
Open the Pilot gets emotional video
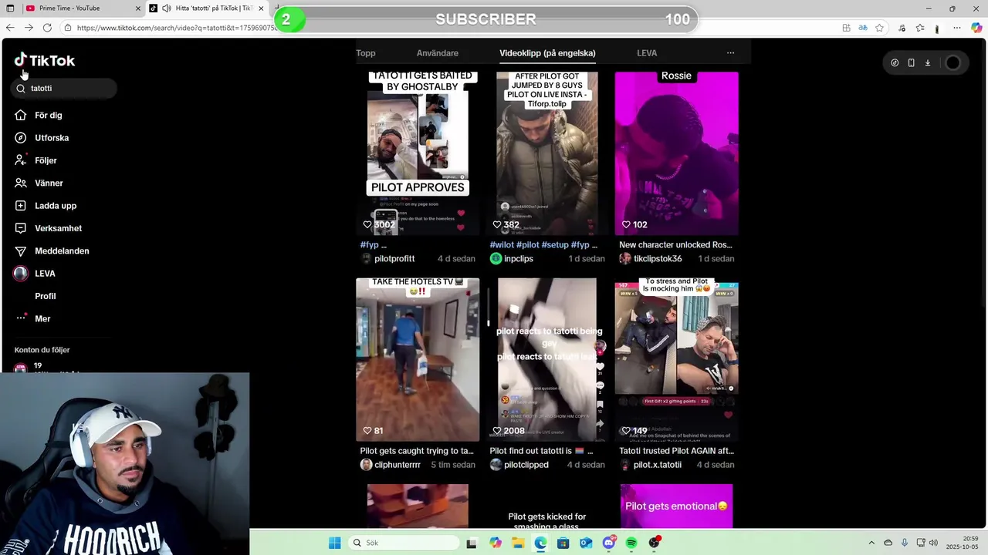coord(677,506)
